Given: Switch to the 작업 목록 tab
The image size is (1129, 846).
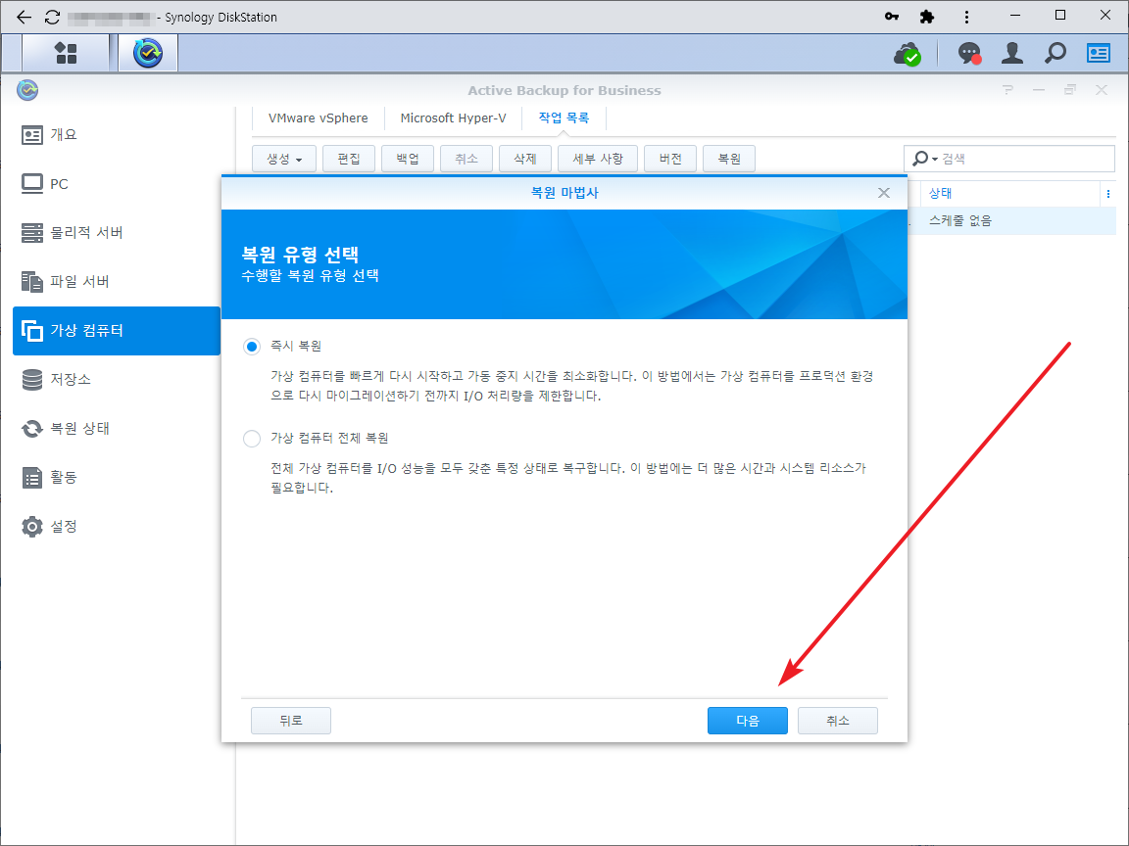Looking at the screenshot, I should pos(564,117).
